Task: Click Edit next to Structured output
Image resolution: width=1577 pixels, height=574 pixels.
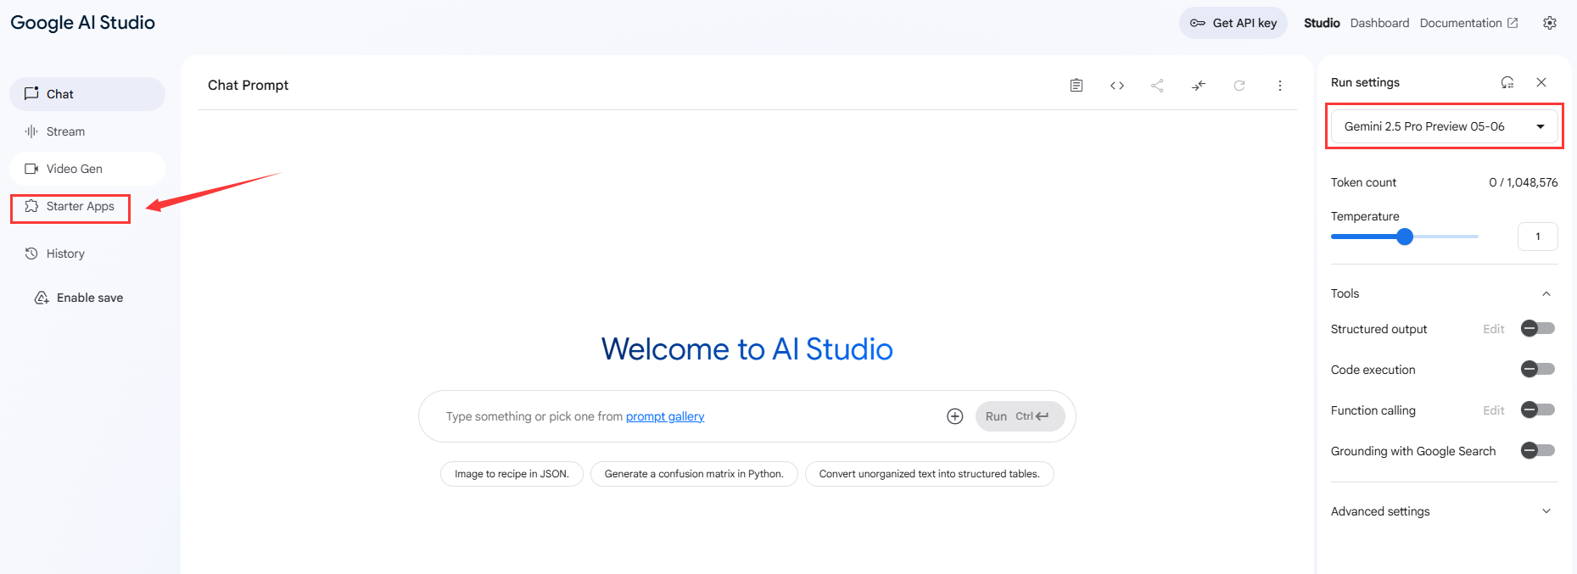Action: tap(1494, 329)
